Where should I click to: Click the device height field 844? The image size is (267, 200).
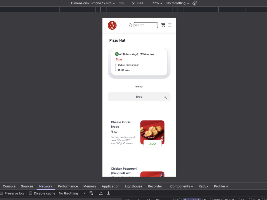pos(140,3)
